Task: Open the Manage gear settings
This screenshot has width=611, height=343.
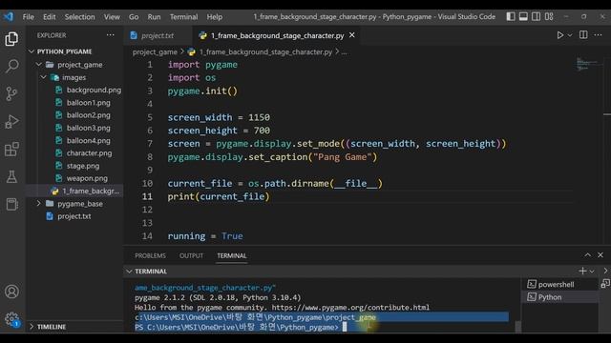Action: point(11,319)
